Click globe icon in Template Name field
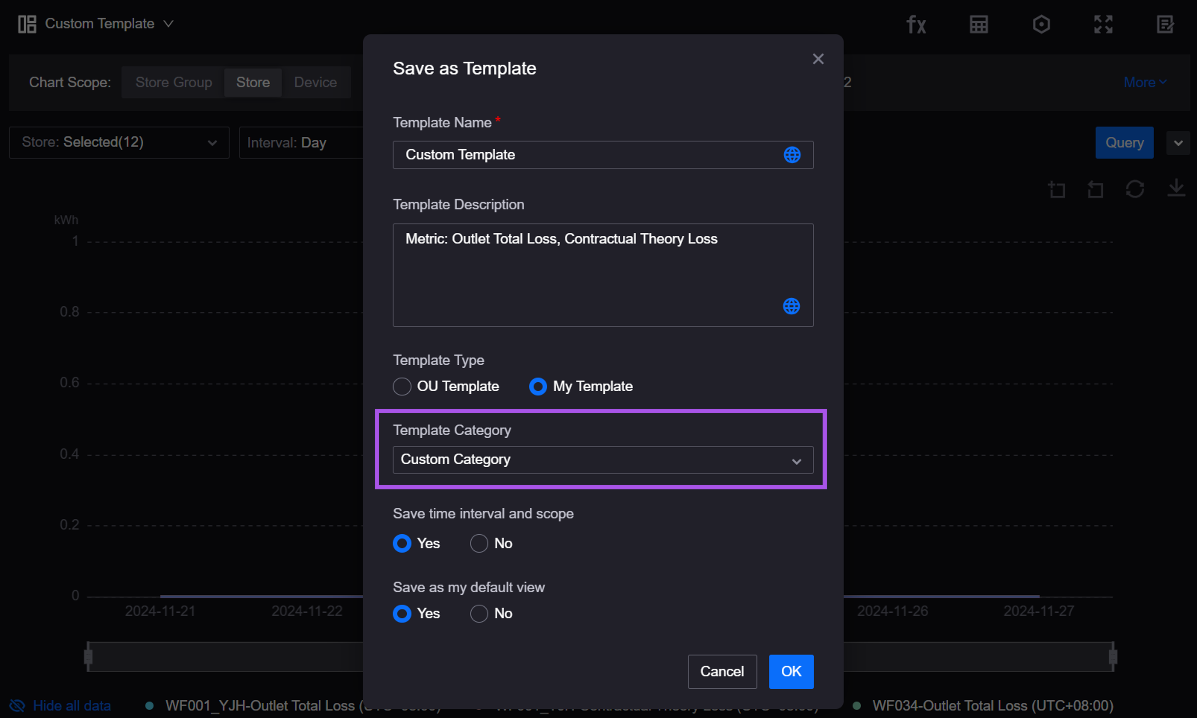The image size is (1197, 718). point(792,155)
